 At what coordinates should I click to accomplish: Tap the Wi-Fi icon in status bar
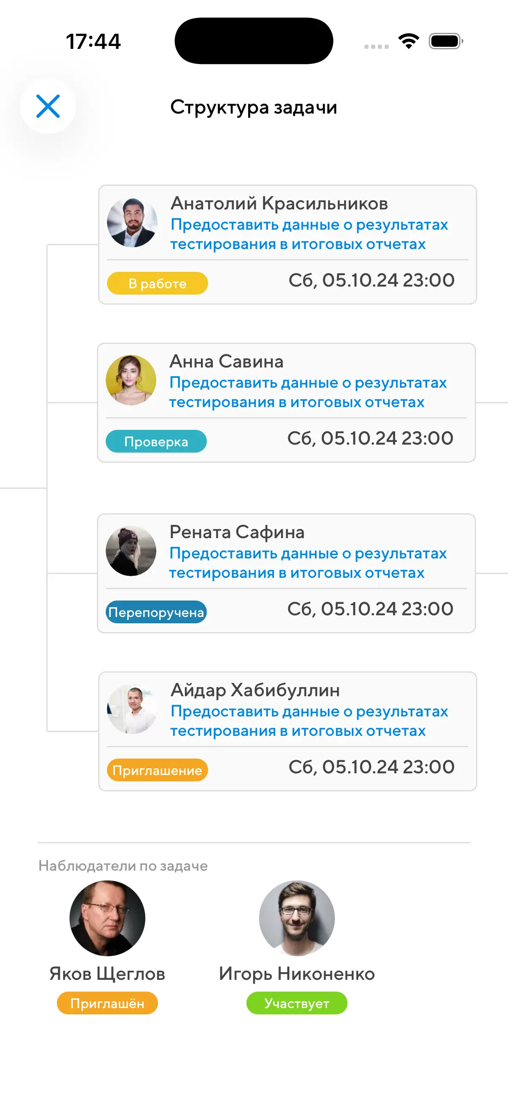409,41
